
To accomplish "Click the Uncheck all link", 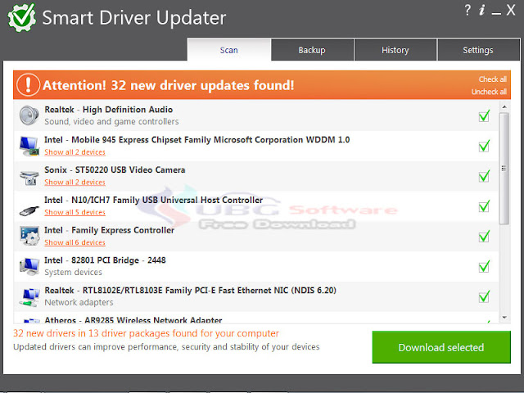I will tap(489, 92).
